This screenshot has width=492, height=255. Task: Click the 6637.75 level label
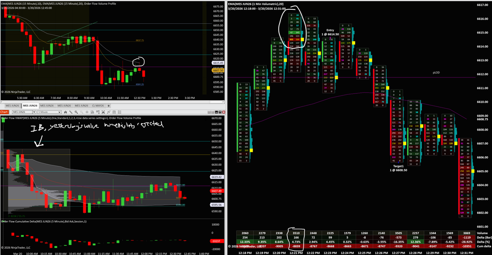[x=140, y=40]
